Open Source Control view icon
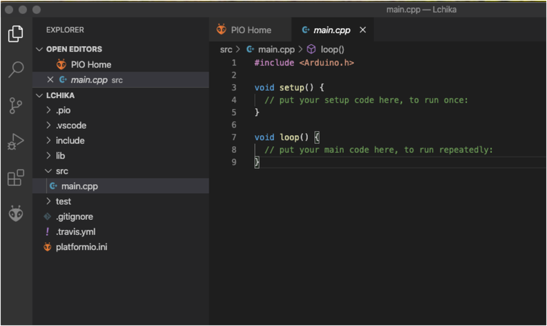The width and height of the screenshot is (547, 326). pos(16,105)
